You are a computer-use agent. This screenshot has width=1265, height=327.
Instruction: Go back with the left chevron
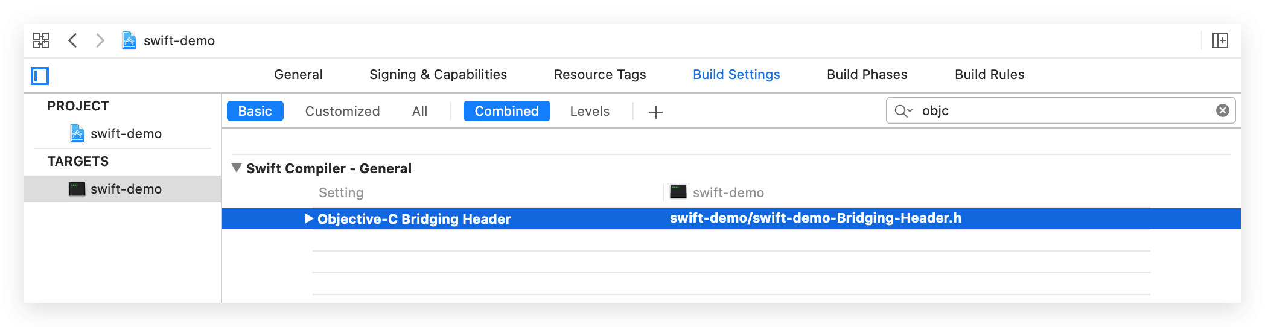pos(72,40)
